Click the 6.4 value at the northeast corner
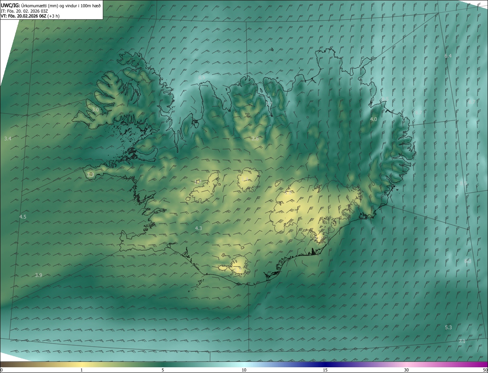488x373 pixels. click(x=448, y=56)
